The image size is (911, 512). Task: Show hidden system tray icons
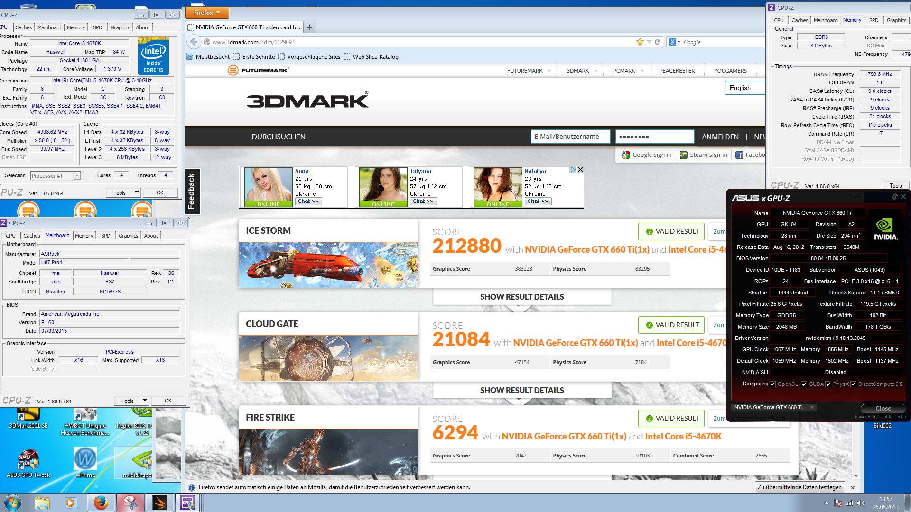point(826,503)
